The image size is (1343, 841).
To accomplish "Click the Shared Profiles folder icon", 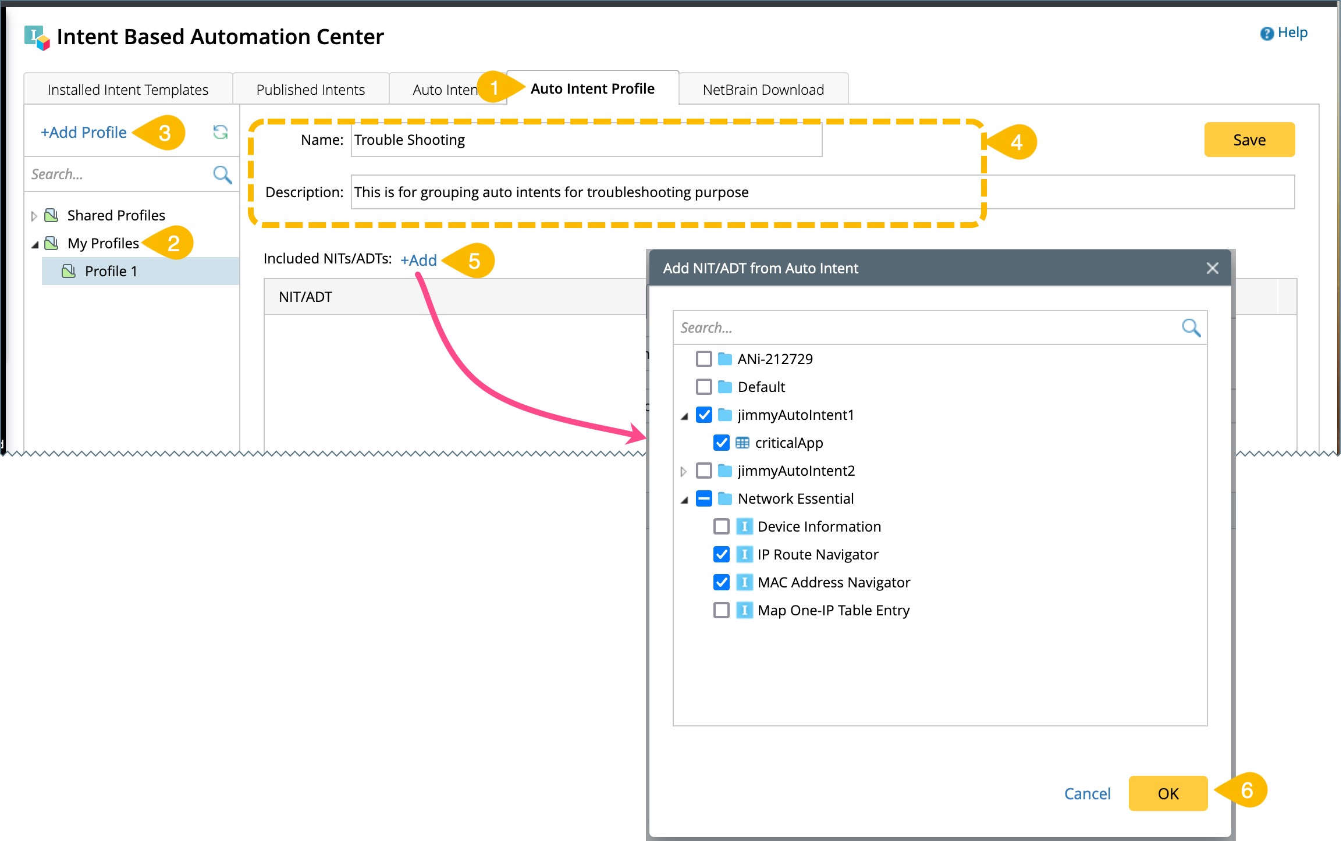I will 52,216.
